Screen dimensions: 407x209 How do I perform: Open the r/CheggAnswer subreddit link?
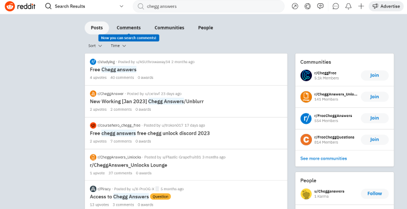110,94
